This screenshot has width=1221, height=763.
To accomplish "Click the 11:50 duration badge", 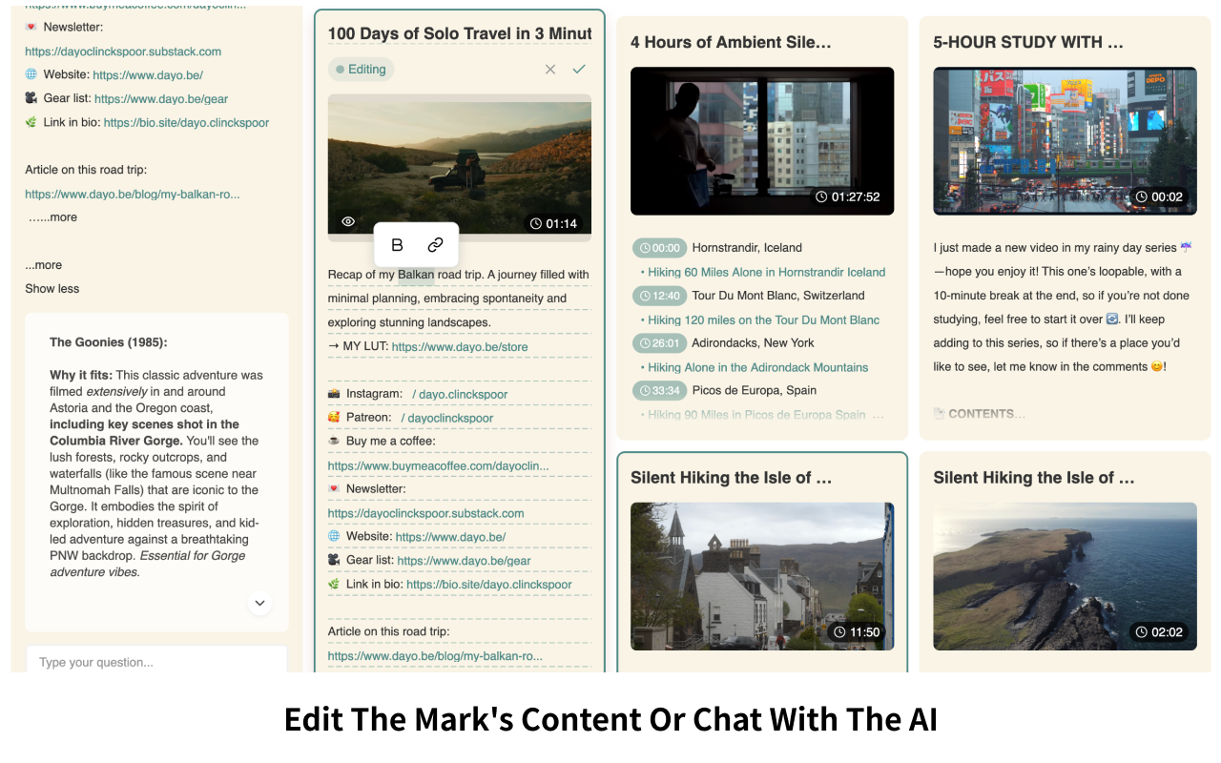I will tap(857, 632).
